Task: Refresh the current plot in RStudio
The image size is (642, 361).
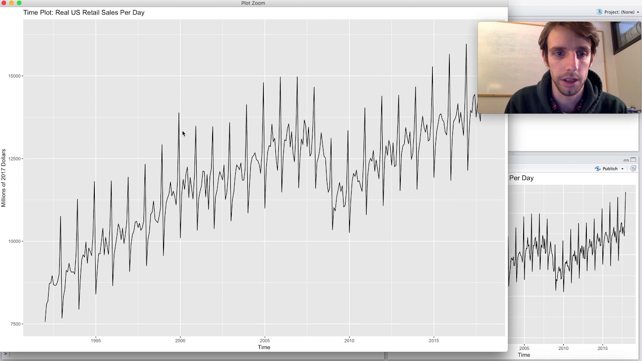Action: [633, 169]
